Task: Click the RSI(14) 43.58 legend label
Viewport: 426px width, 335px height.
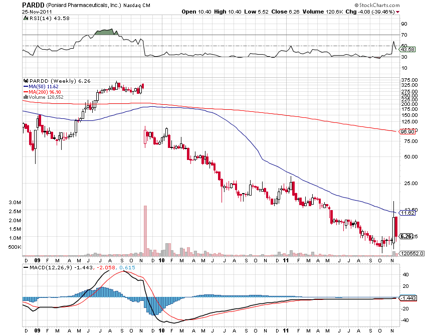Action: [x=49, y=18]
